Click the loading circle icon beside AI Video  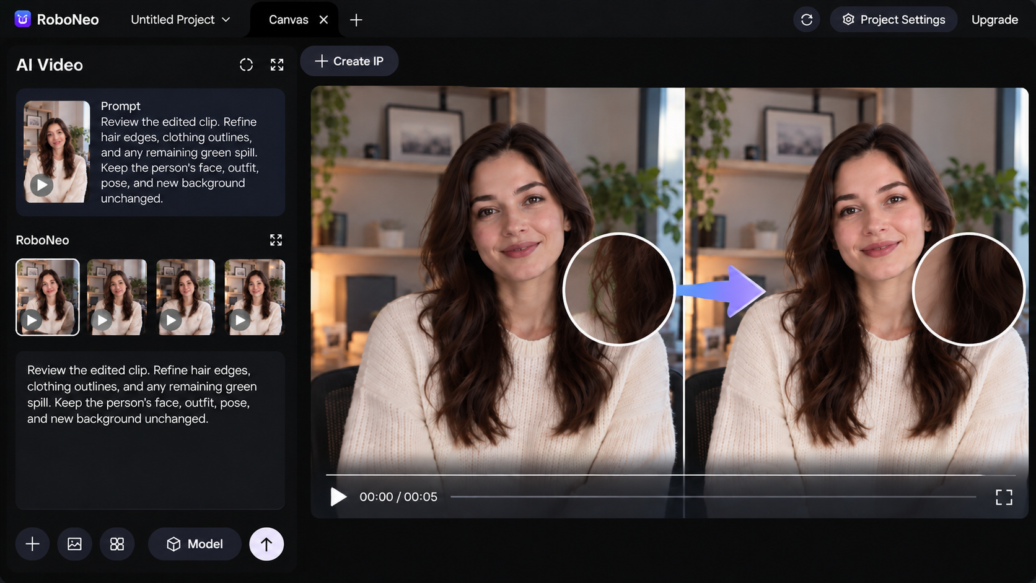coord(246,65)
